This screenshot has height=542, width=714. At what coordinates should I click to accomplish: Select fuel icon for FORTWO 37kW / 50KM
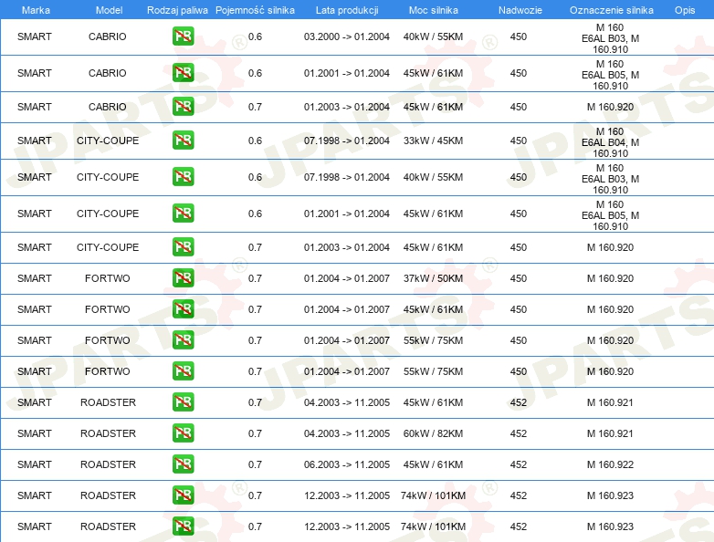(183, 278)
